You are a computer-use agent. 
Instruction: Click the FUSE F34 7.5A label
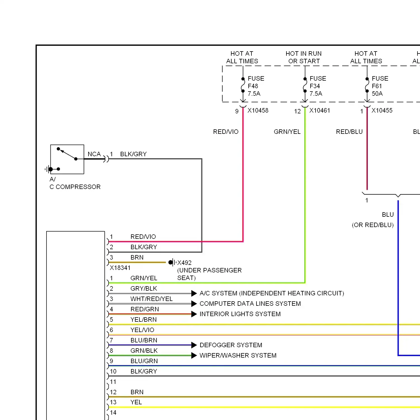pyautogui.click(x=318, y=86)
